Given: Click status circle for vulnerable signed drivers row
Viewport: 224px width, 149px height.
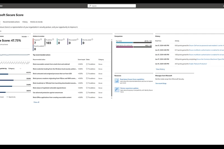Looking at the screenshot, I should tap(87, 88).
